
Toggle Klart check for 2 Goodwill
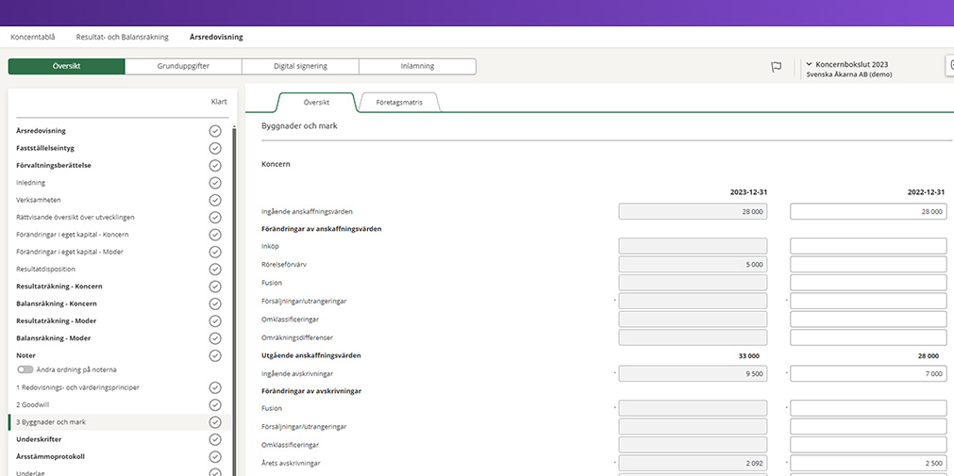point(215,405)
